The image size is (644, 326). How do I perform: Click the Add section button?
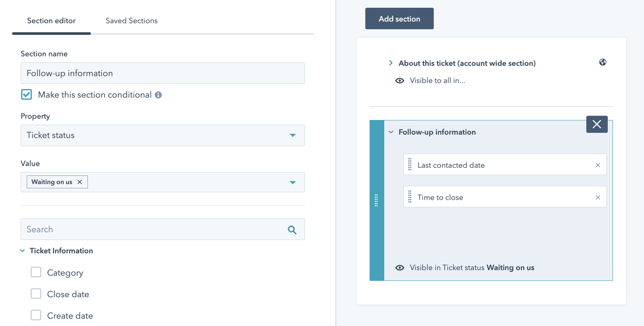pyautogui.click(x=399, y=18)
